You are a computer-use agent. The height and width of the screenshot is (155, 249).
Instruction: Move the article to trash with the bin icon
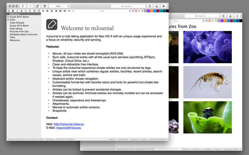click(x=45, y=6)
